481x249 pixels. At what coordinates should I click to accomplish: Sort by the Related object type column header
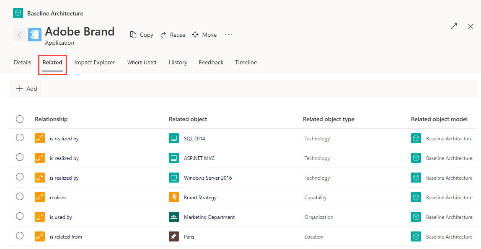coord(328,119)
